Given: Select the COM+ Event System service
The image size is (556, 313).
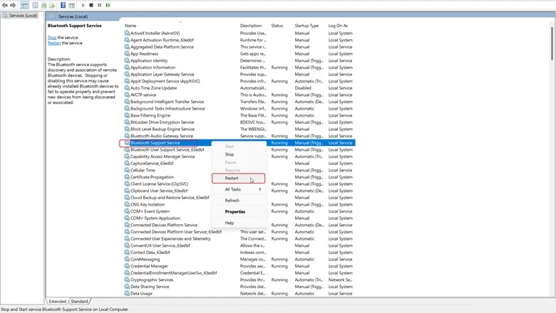Looking at the screenshot, I should tap(239, 211).
